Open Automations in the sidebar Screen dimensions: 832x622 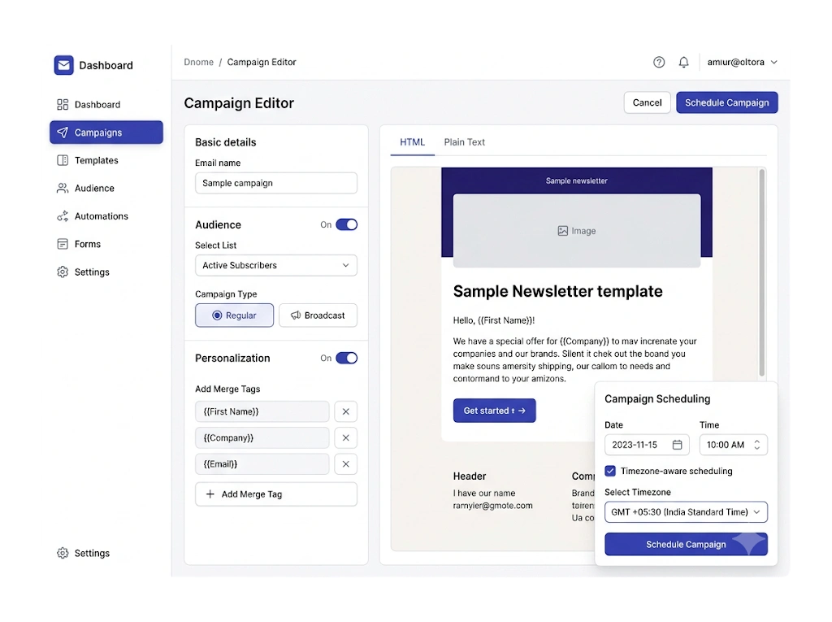pos(106,216)
